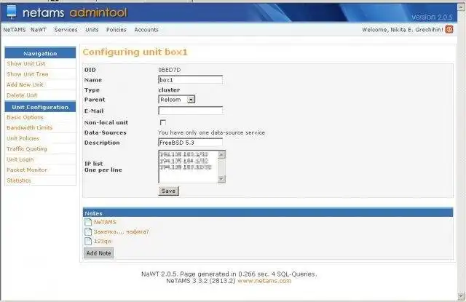Click the page scrollbar up arrow
The image size is (466, 302).
(x=462, y=7)
